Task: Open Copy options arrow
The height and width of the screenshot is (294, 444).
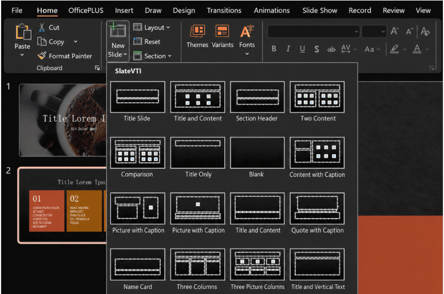Action: click(76, 42)
